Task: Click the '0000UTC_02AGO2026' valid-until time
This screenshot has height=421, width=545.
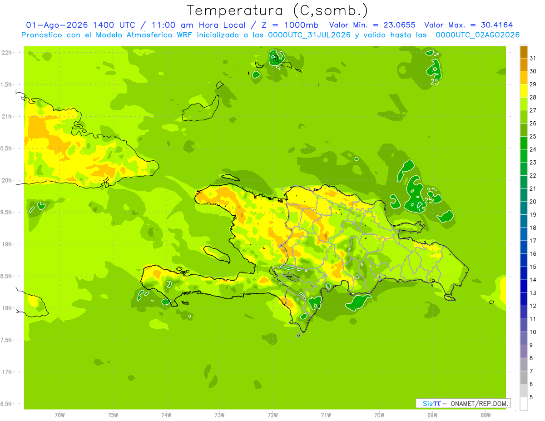Action: 478,35
